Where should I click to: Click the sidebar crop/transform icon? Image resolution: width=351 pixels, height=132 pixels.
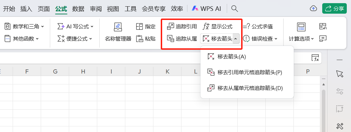tap(339, 109)
